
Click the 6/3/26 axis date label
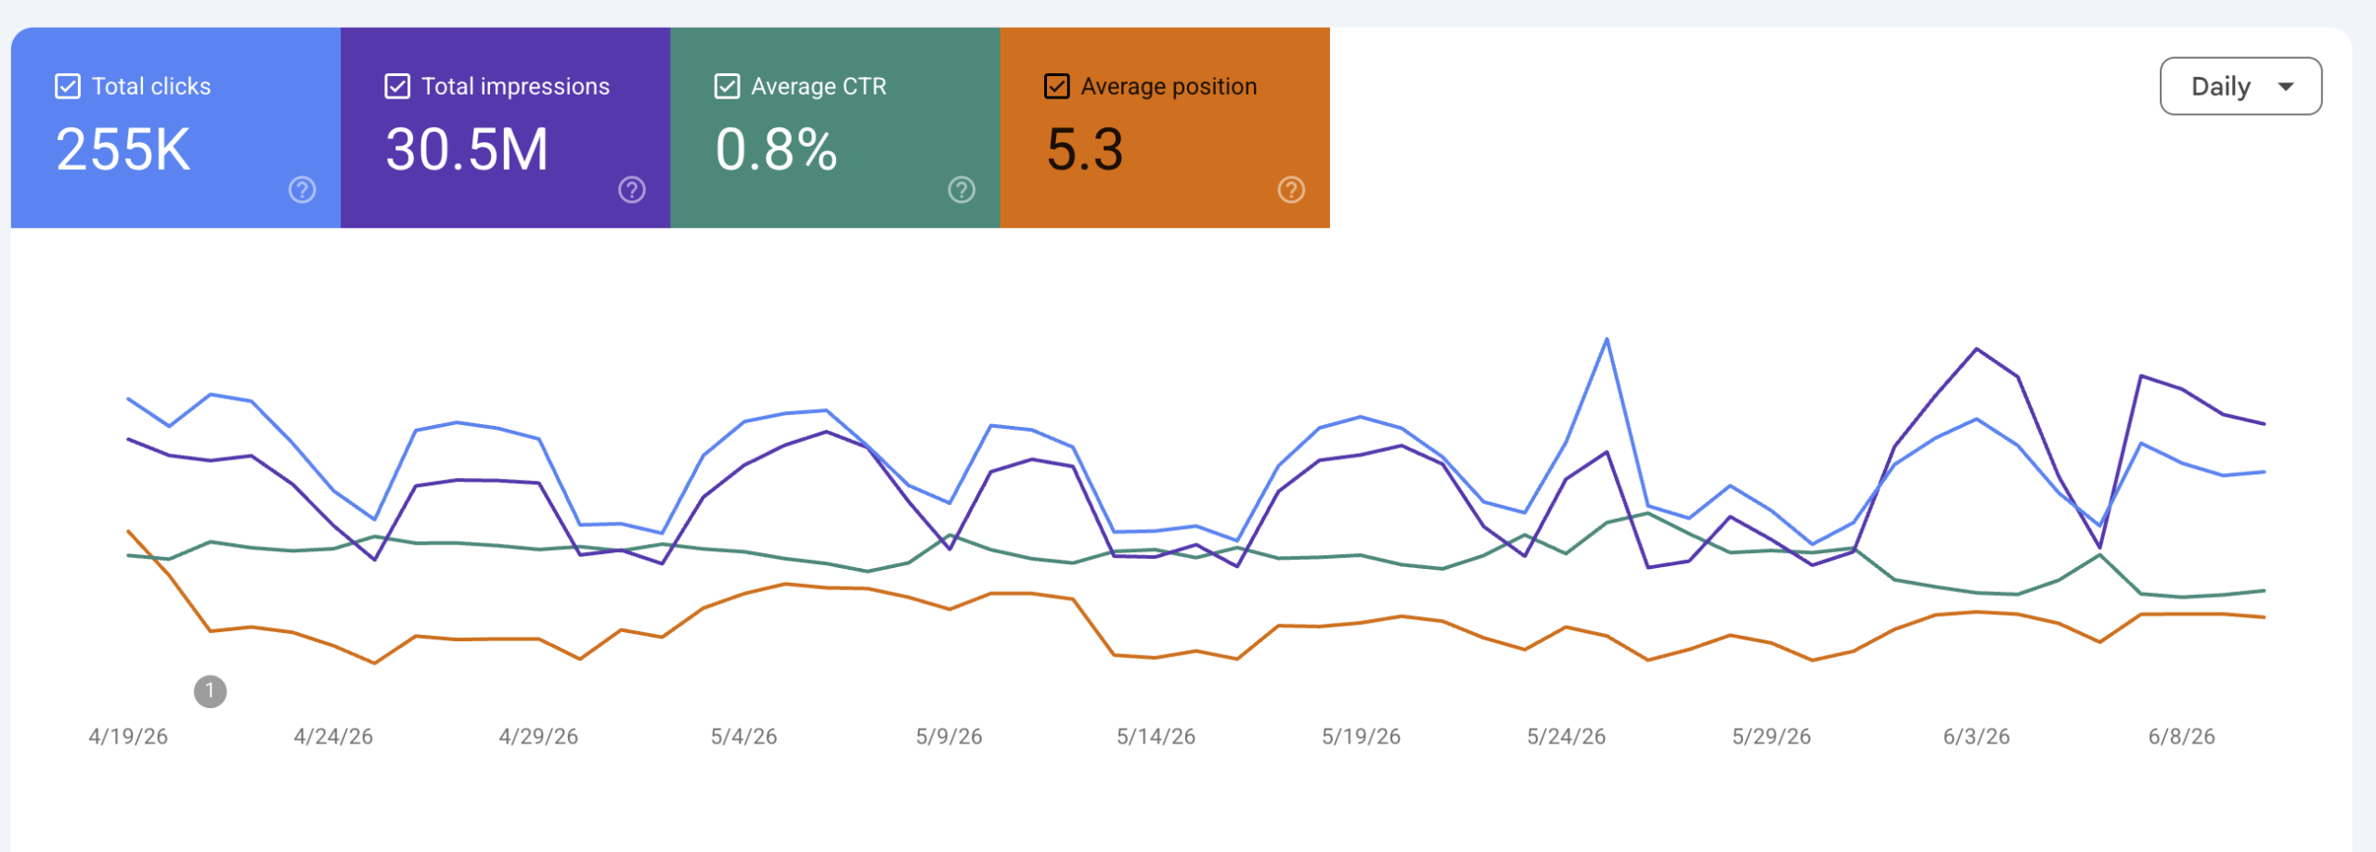(x=1977, y=737)
